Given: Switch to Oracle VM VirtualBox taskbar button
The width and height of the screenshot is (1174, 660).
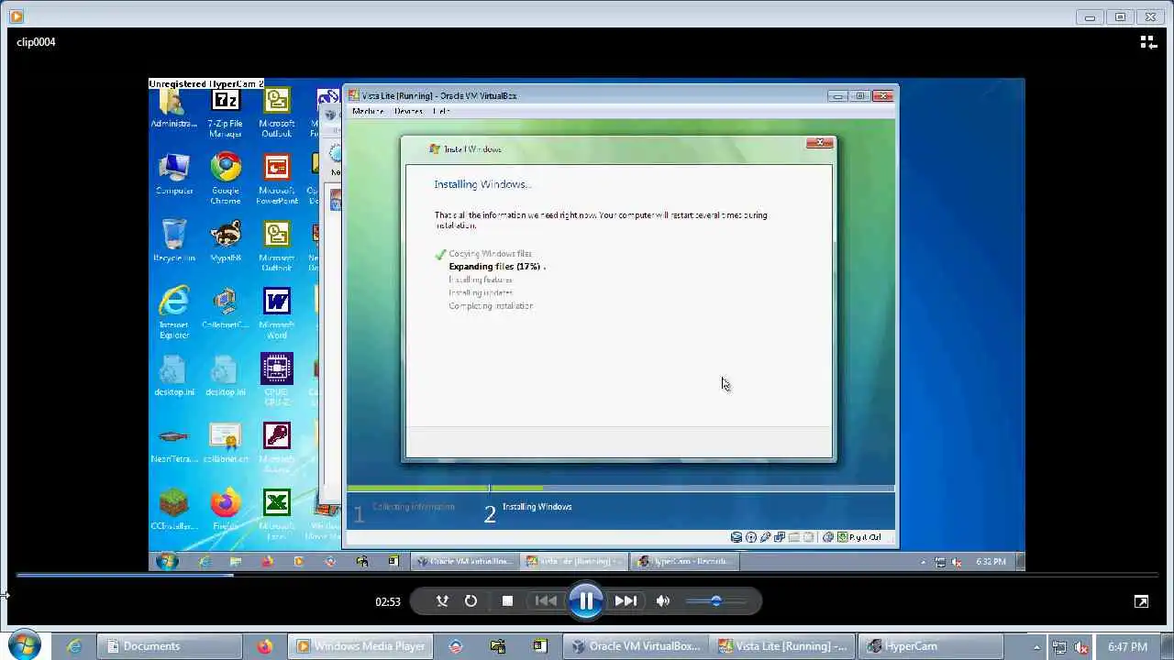Looking at the screenshot, I should pos(636,646).
